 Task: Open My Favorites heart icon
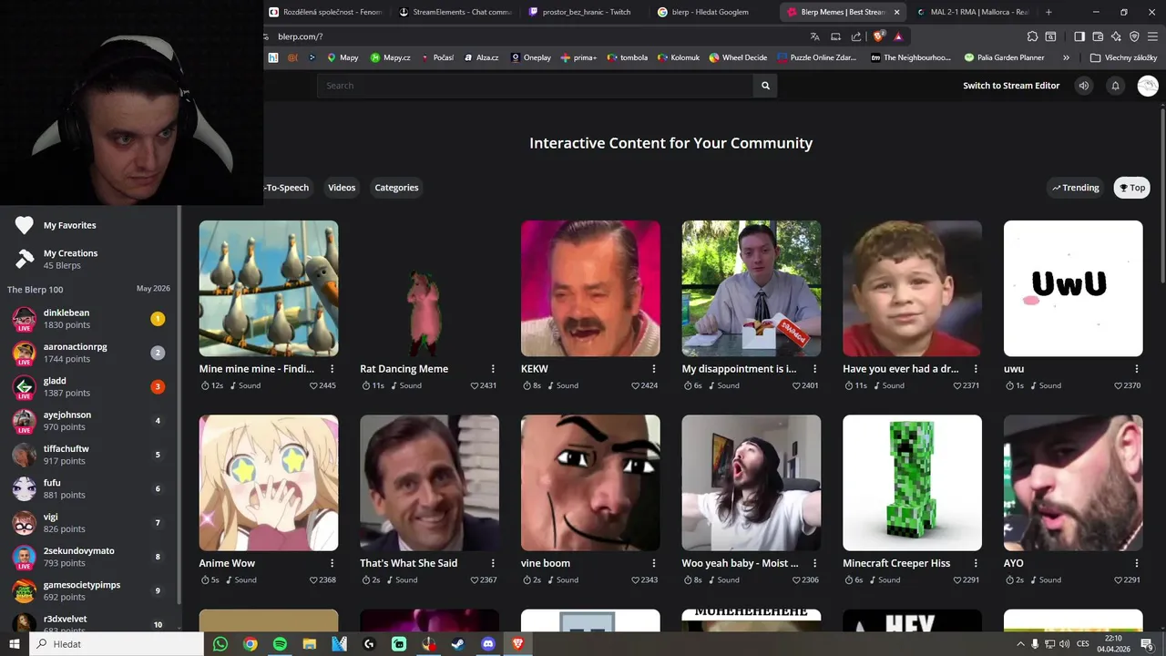pyautogui.click(x=25, y=225)
